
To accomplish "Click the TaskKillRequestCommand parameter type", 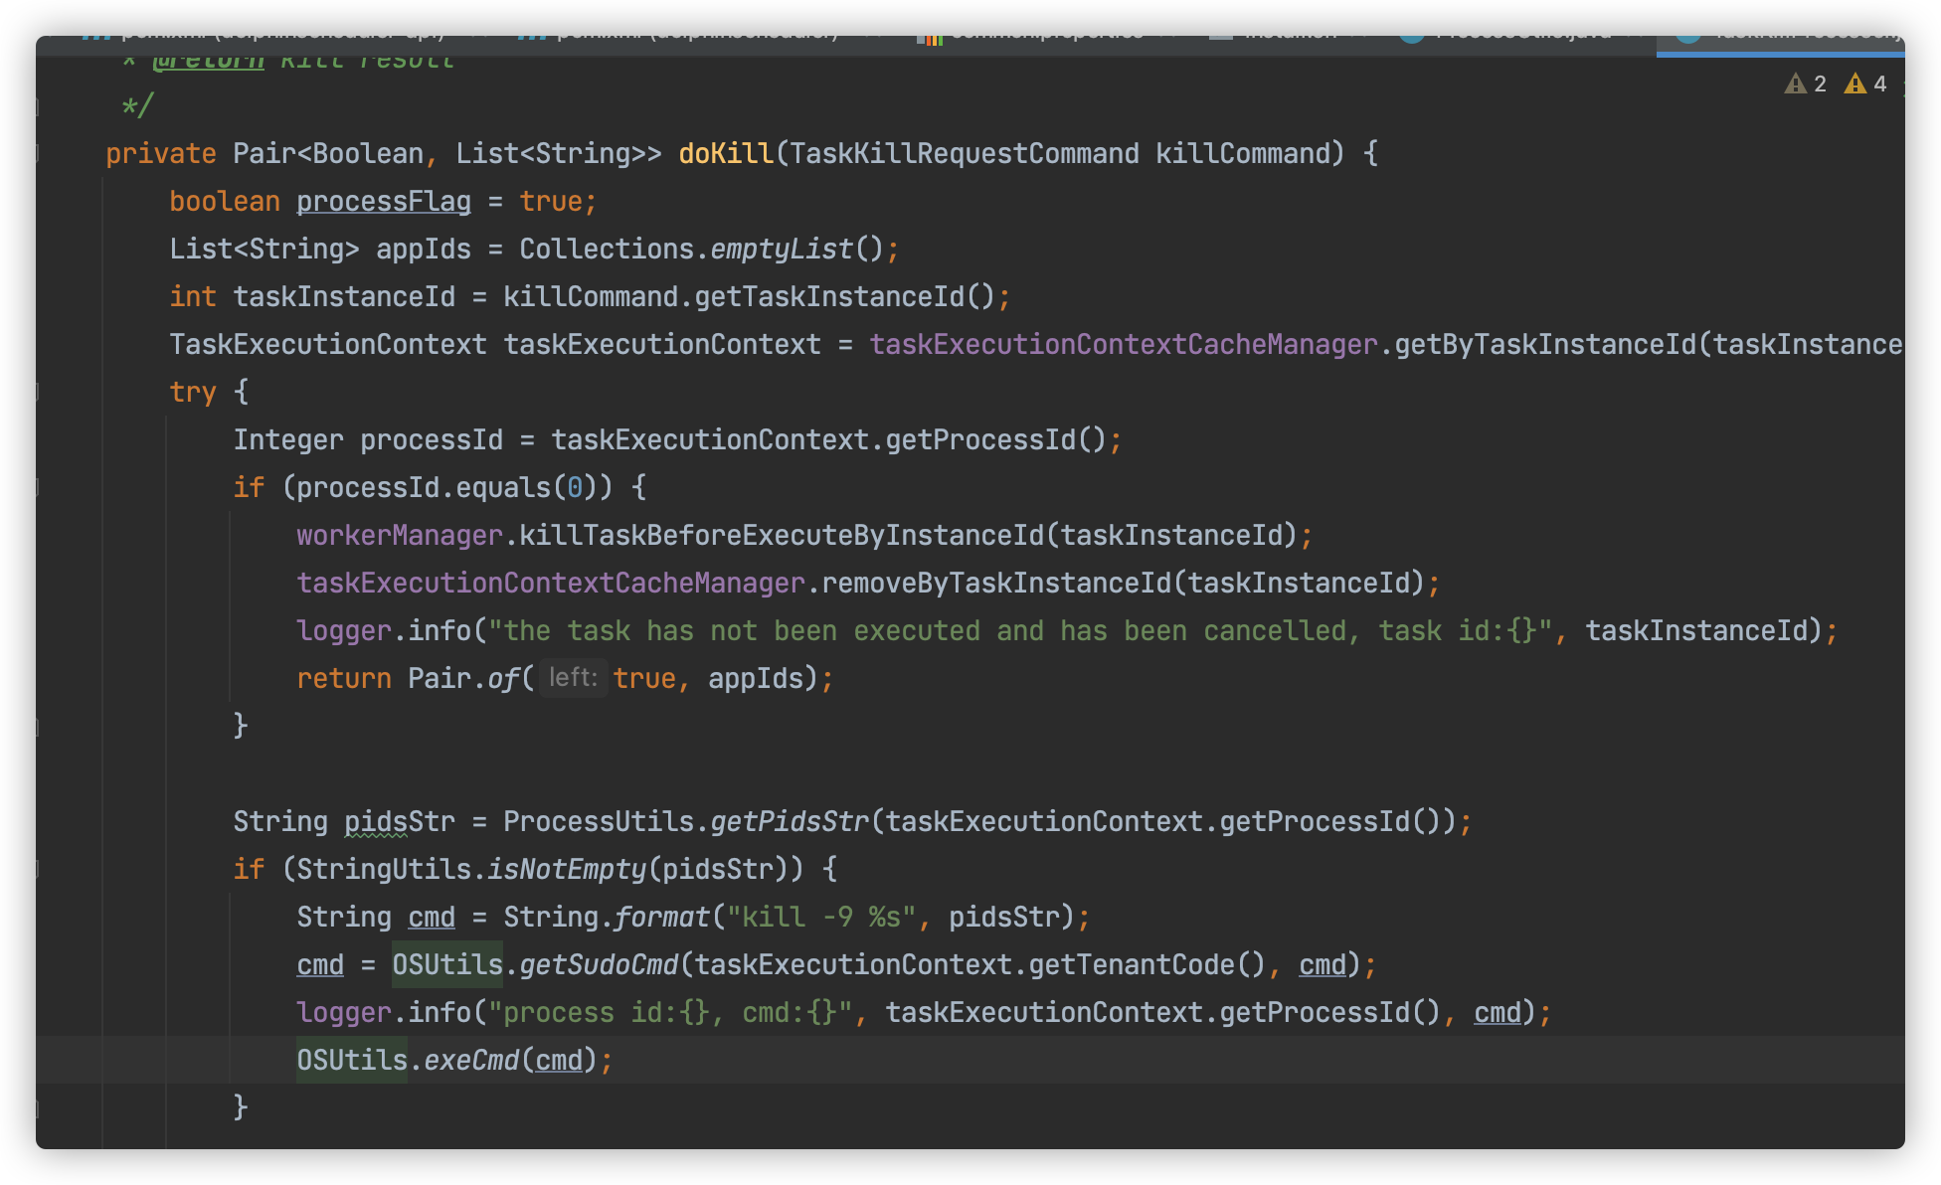I will coord(965,153).
